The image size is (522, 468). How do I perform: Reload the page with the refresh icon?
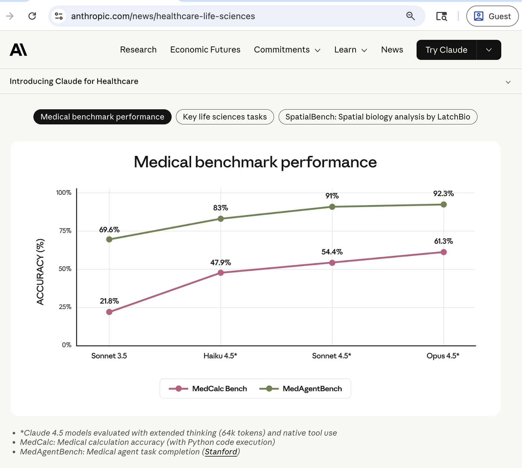click(32, 16)
